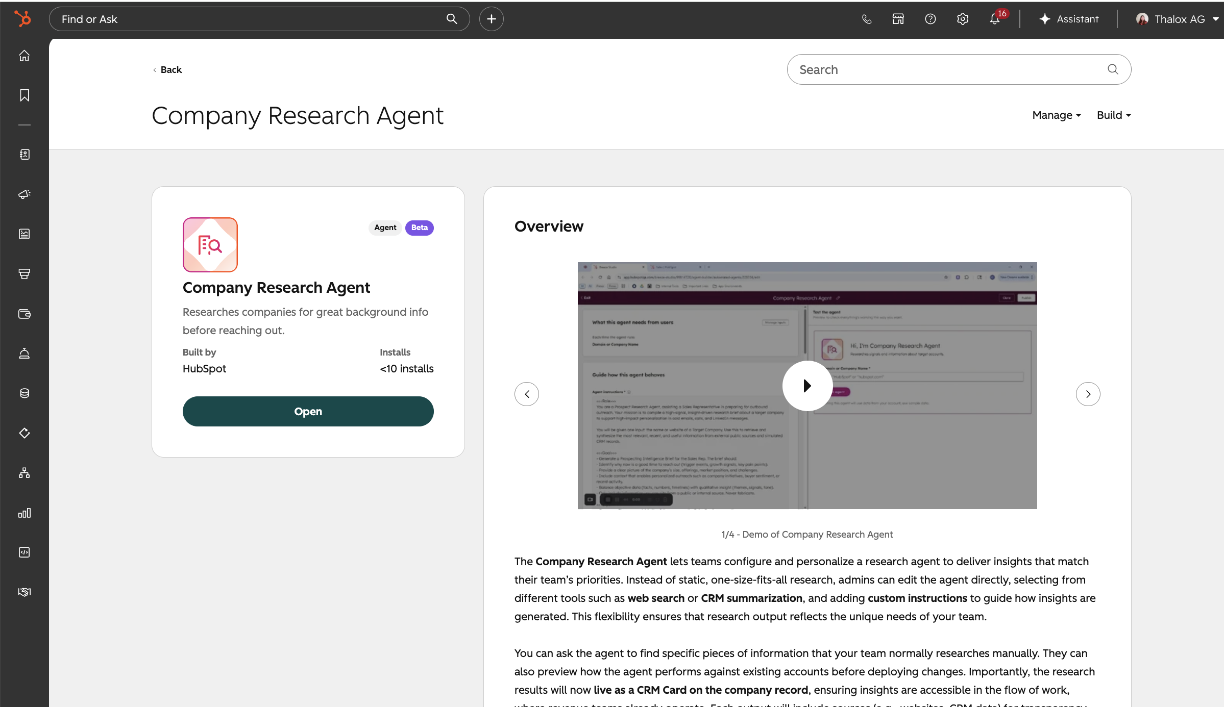Show next carousel slide
1224x707 pixels.
[x=1088, y=394]
